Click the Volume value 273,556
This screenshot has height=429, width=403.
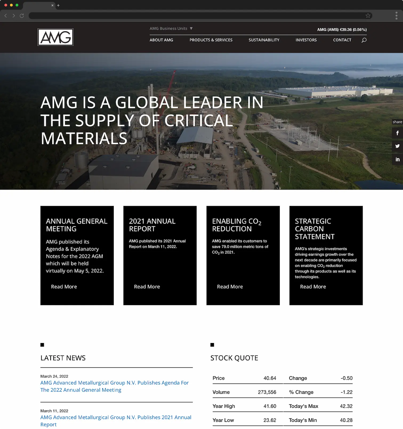[267, 392]
